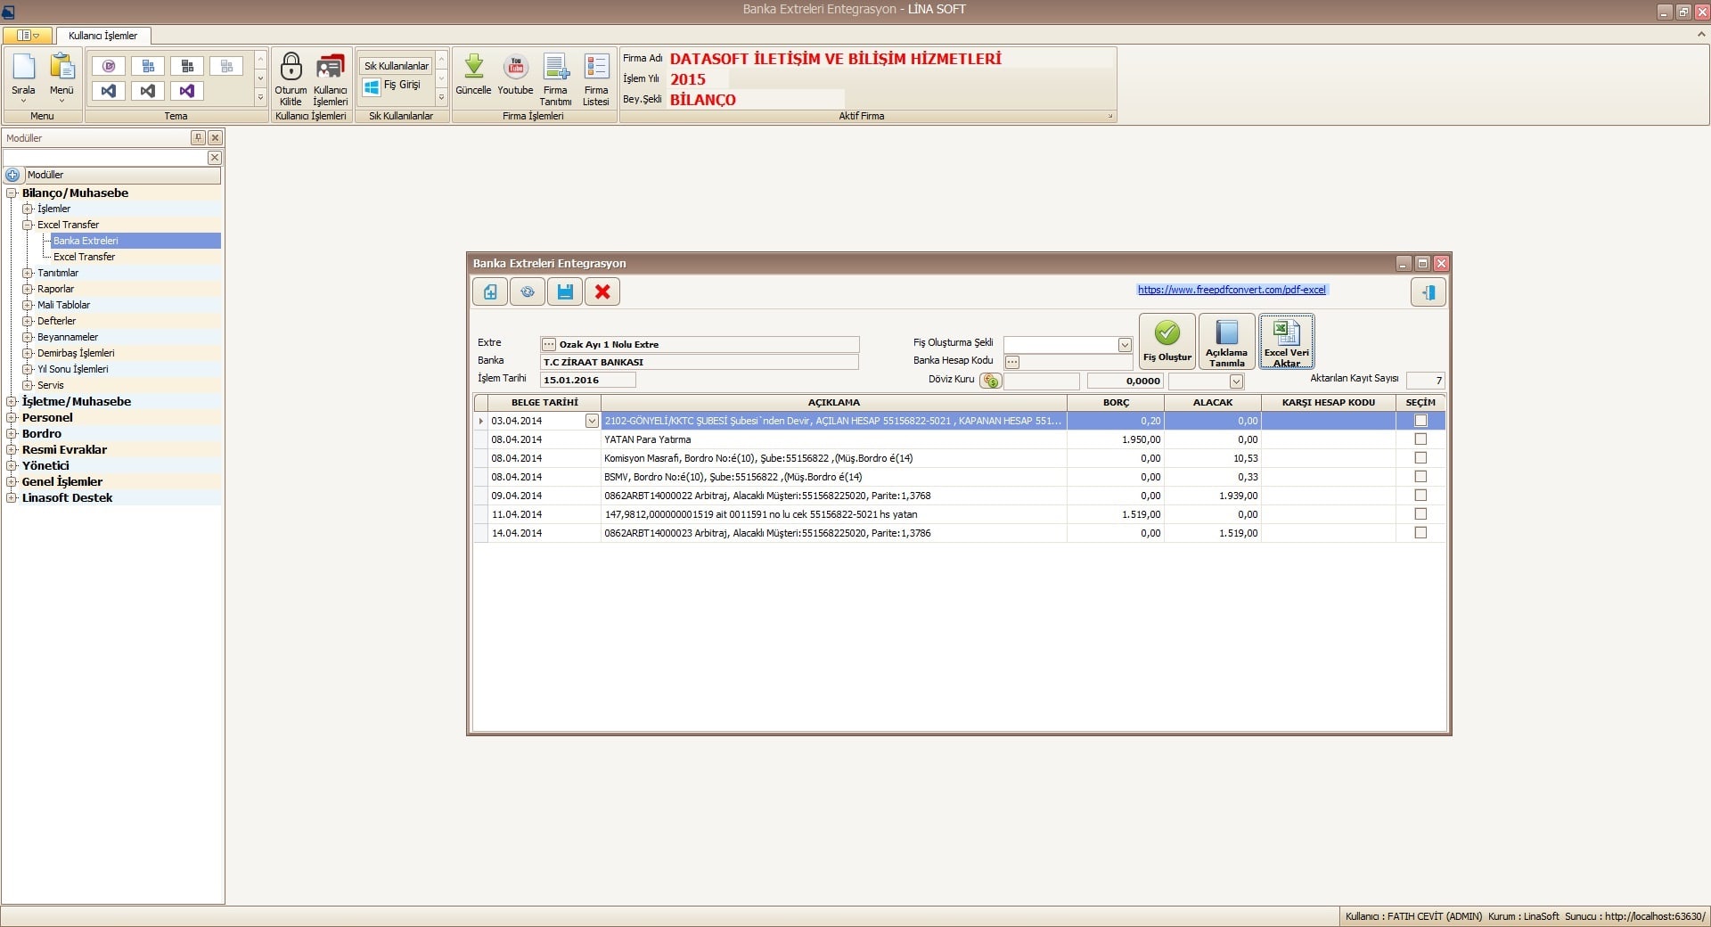Open the currency dropdown next to 0,0000

(x=1236, y=381)
